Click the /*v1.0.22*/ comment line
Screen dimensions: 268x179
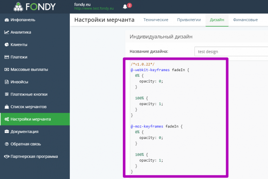pos(143,64)
